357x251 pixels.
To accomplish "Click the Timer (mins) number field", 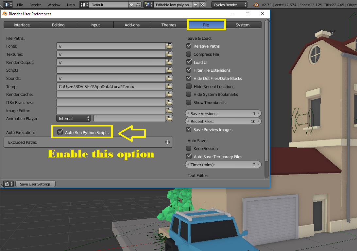I will [223, 165].
